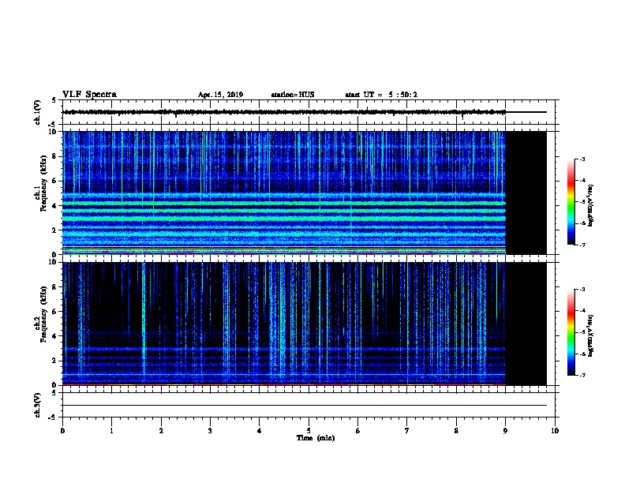625x483 pixels.
Task: Click the ch.1 color bar PSD unit label
Action: click(590, 205)
